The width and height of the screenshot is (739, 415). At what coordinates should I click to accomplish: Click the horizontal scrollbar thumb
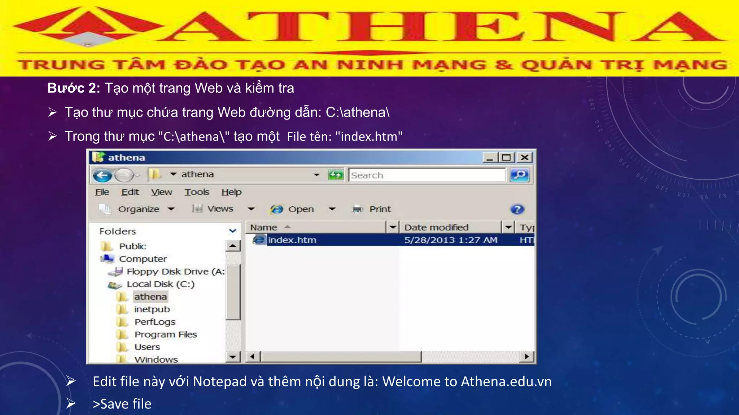[x=341, y=357]
